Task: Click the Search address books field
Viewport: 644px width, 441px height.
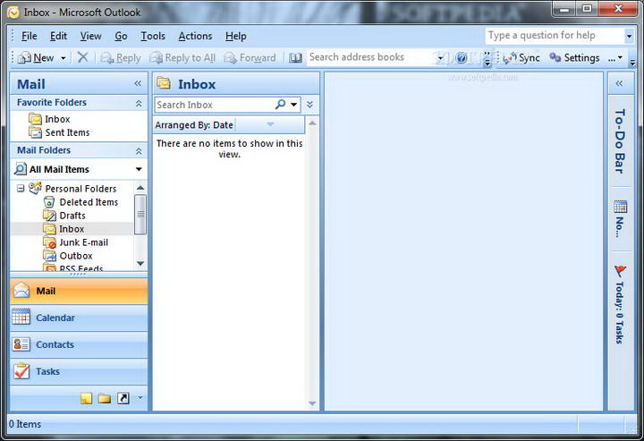Action: pos(372,57)
